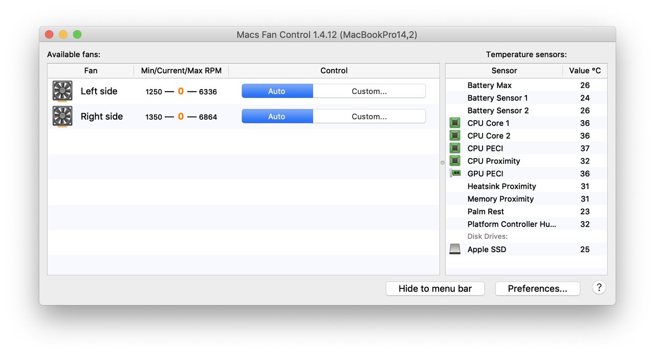Select the CPU Core 1 sensor label
Image resolution: width=655 pixels, height=357 pixels.
[488, 123]
